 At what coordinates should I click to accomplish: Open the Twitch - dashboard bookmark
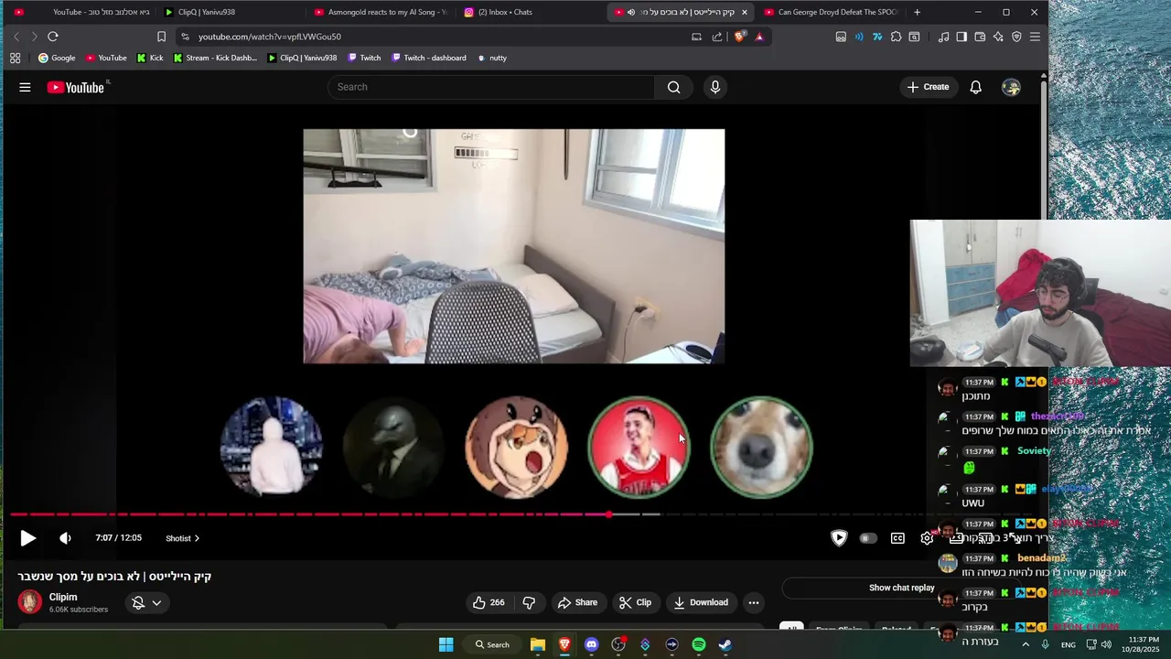428,58
